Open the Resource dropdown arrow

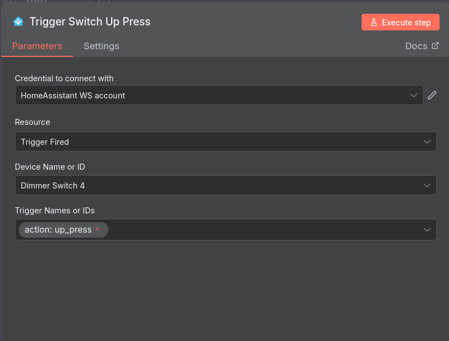pyautogui.click(x=427, y=141)
